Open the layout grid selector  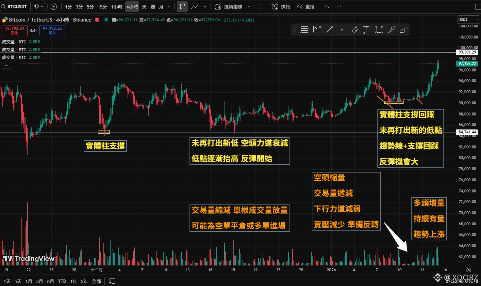click(259, 7)
